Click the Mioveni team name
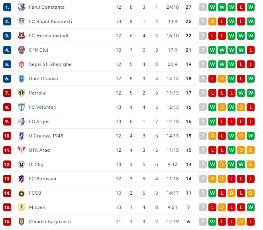263x230 pixels. 38,207
